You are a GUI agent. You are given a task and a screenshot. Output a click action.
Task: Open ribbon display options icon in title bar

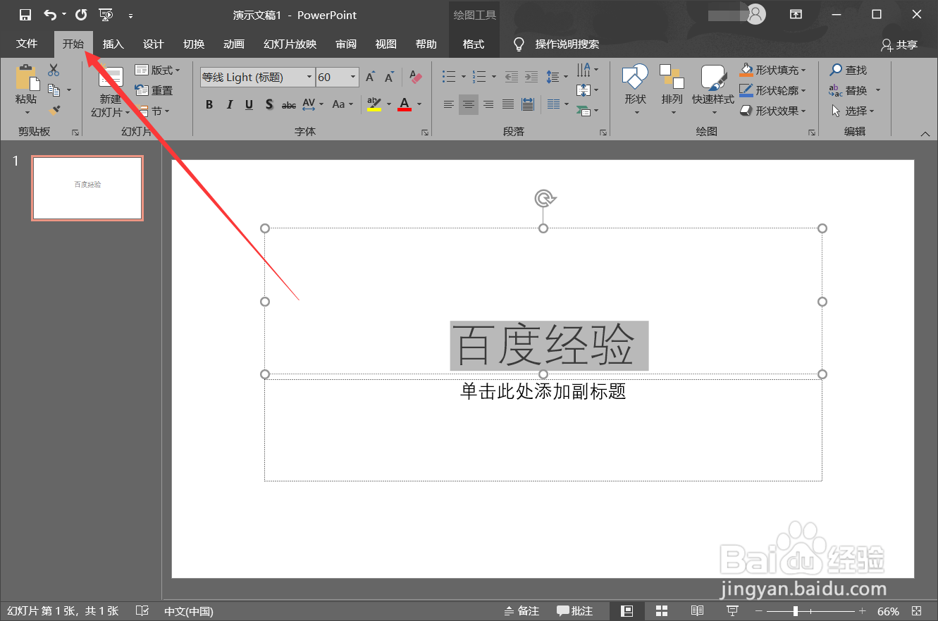click(x=796, y=14)
